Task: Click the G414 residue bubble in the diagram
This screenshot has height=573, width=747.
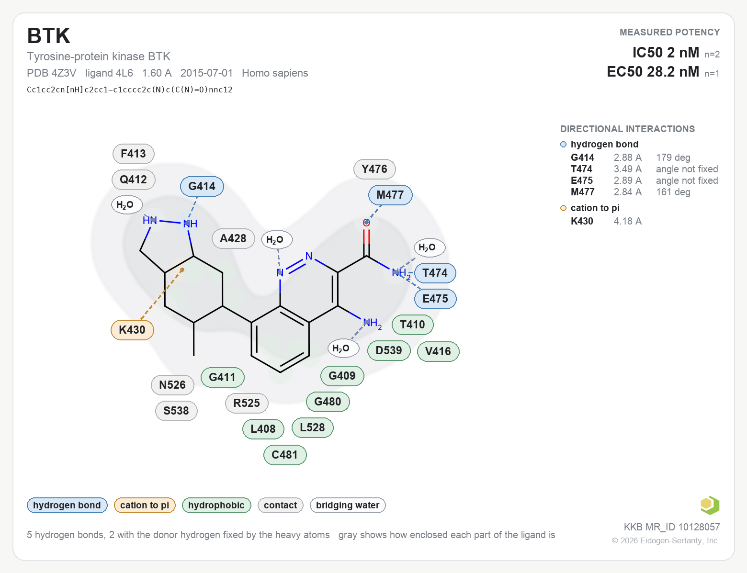Action: click(x=202, y=186)
